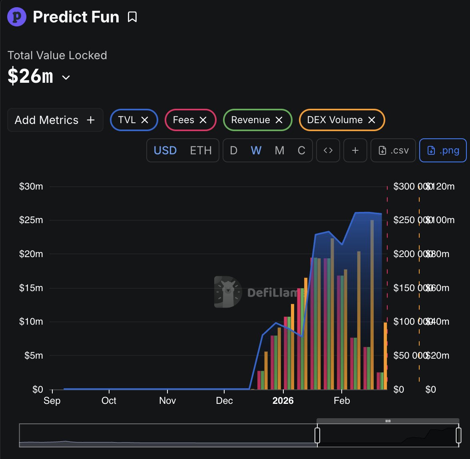Click the 2026 x-axis label

[283, 401]
